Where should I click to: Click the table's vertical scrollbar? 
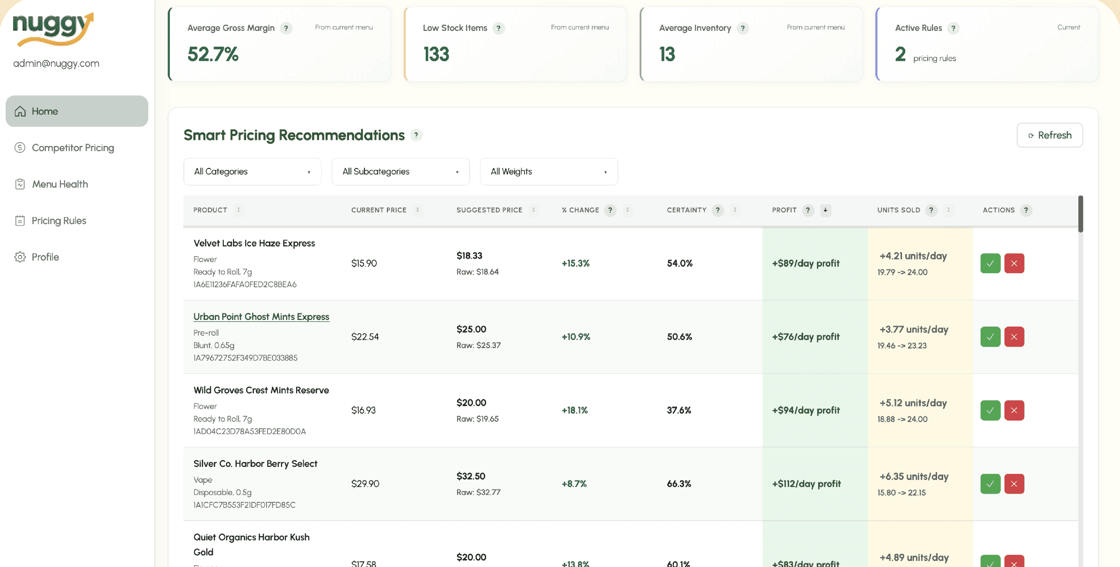(x=1080, y=214)
